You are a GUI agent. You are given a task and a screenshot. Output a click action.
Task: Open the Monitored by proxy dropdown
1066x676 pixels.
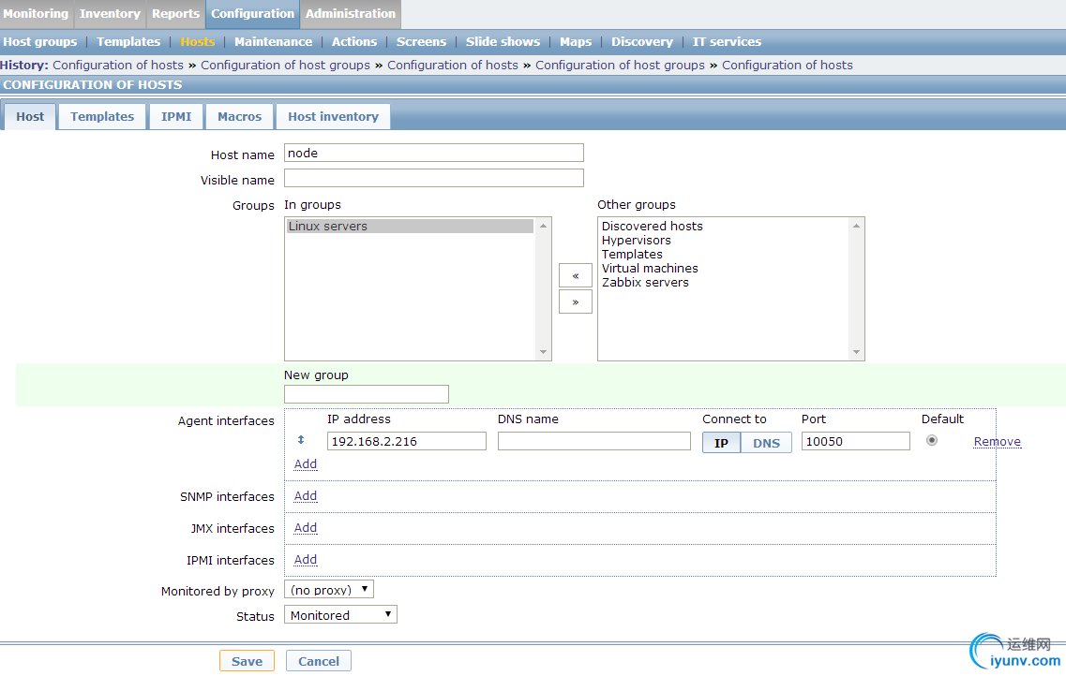point(329,589)
